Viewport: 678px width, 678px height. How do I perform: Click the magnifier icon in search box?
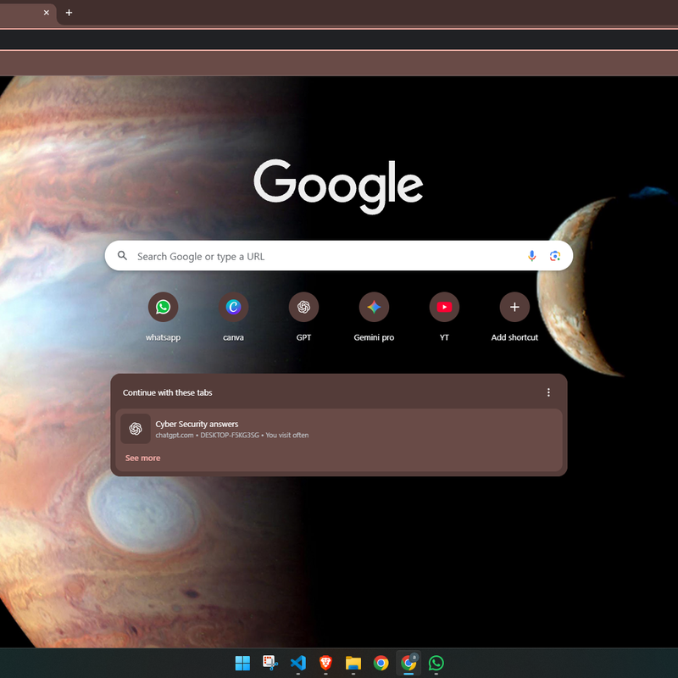click(x=122, y=256)
